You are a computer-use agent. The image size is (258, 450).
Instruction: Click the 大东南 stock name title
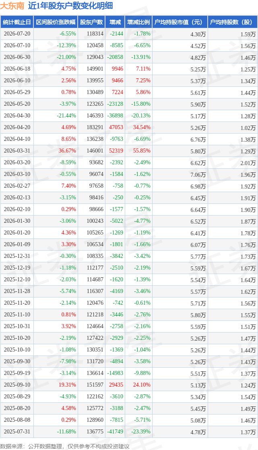tap(12, 6)
